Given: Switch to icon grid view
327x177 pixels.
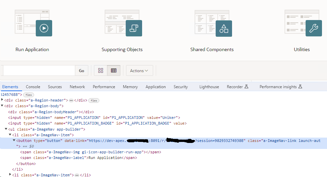Looking at the screenshot, I should tap(101, 70).
